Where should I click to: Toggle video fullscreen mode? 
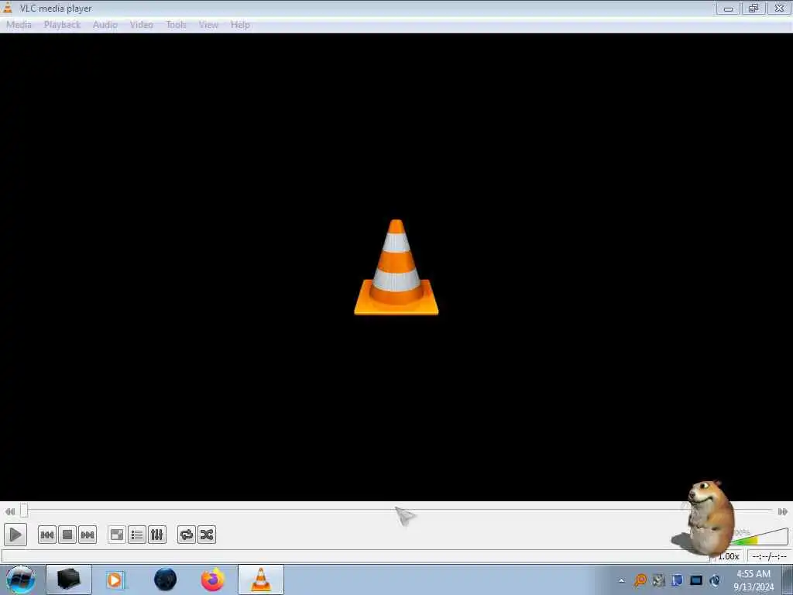[x=117, y=535]
